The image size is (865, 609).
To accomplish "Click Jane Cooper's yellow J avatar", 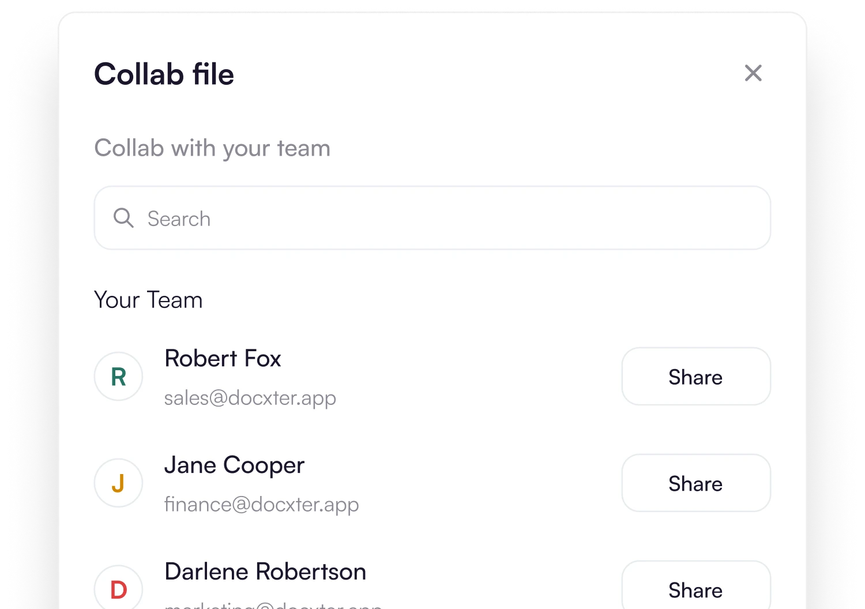I will click(x=119, y=483).
